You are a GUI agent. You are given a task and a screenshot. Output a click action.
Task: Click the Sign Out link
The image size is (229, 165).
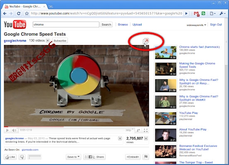point(216,25)
